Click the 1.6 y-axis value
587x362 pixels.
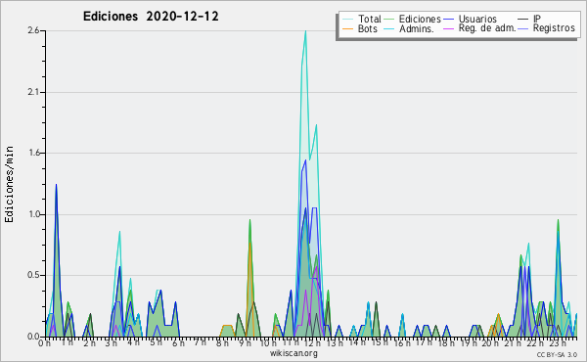33,153
